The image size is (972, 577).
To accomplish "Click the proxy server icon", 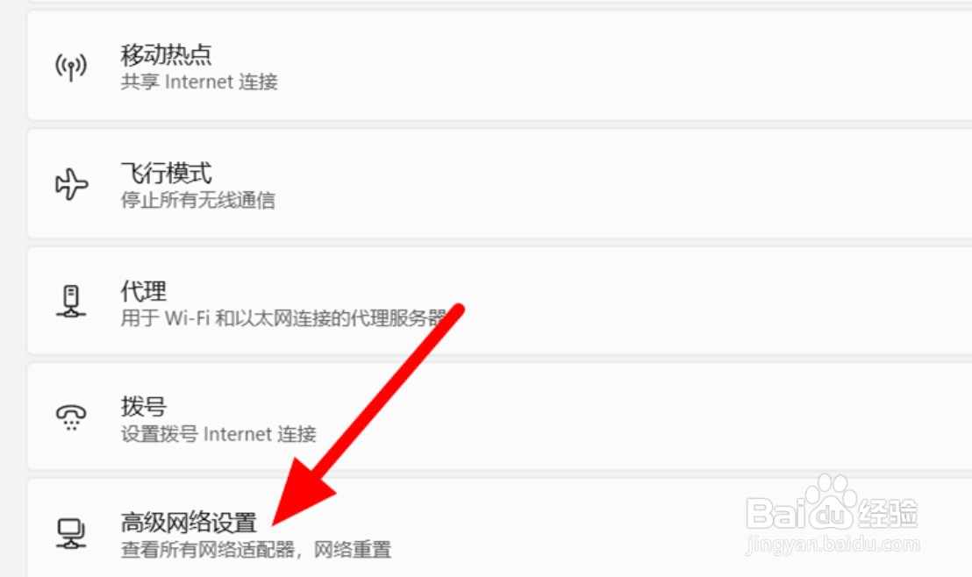I will [71, 301].
